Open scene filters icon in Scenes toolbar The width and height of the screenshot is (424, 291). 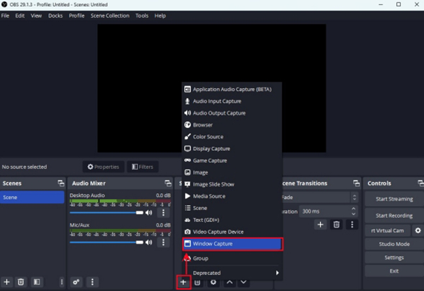37,282
